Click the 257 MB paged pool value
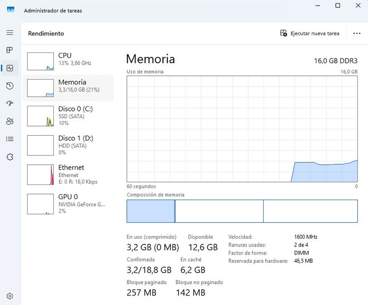The image size is (368, 305). (x=142, y=293)
